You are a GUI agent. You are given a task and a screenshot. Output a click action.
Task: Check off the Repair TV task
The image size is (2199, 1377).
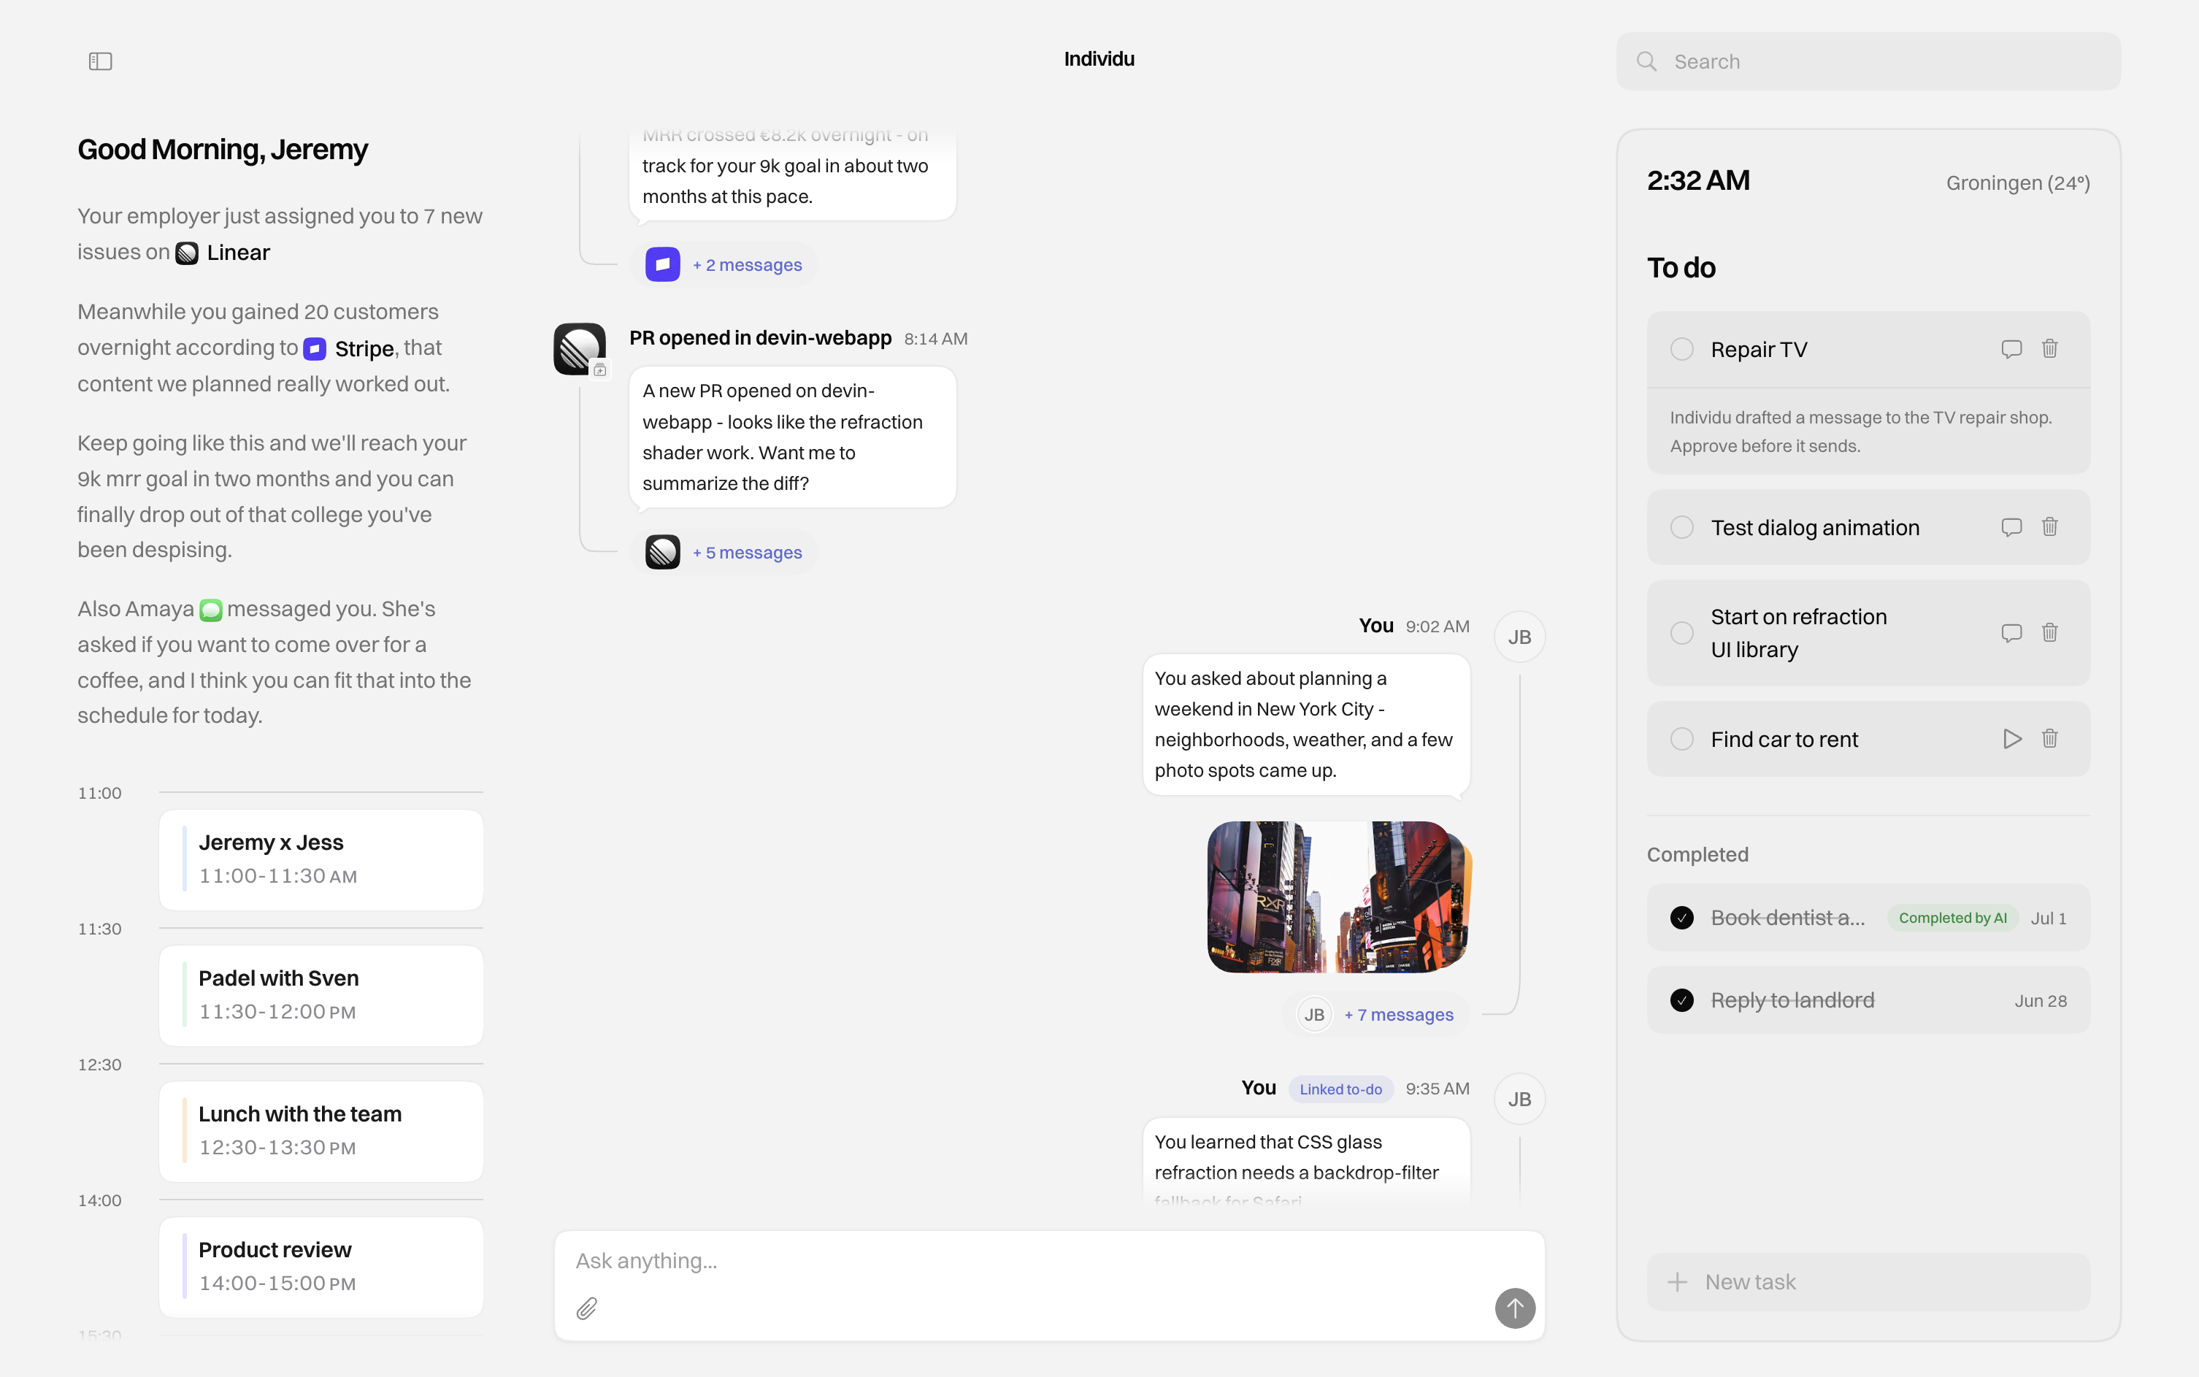[1682, 349]
